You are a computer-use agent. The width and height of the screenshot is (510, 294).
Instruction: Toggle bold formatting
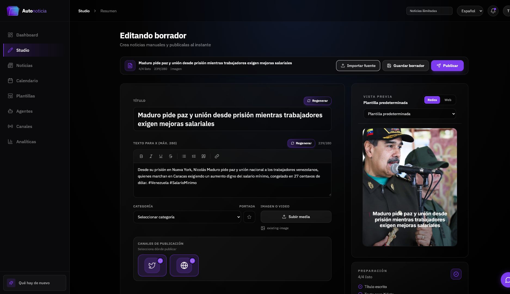[141, 156]
